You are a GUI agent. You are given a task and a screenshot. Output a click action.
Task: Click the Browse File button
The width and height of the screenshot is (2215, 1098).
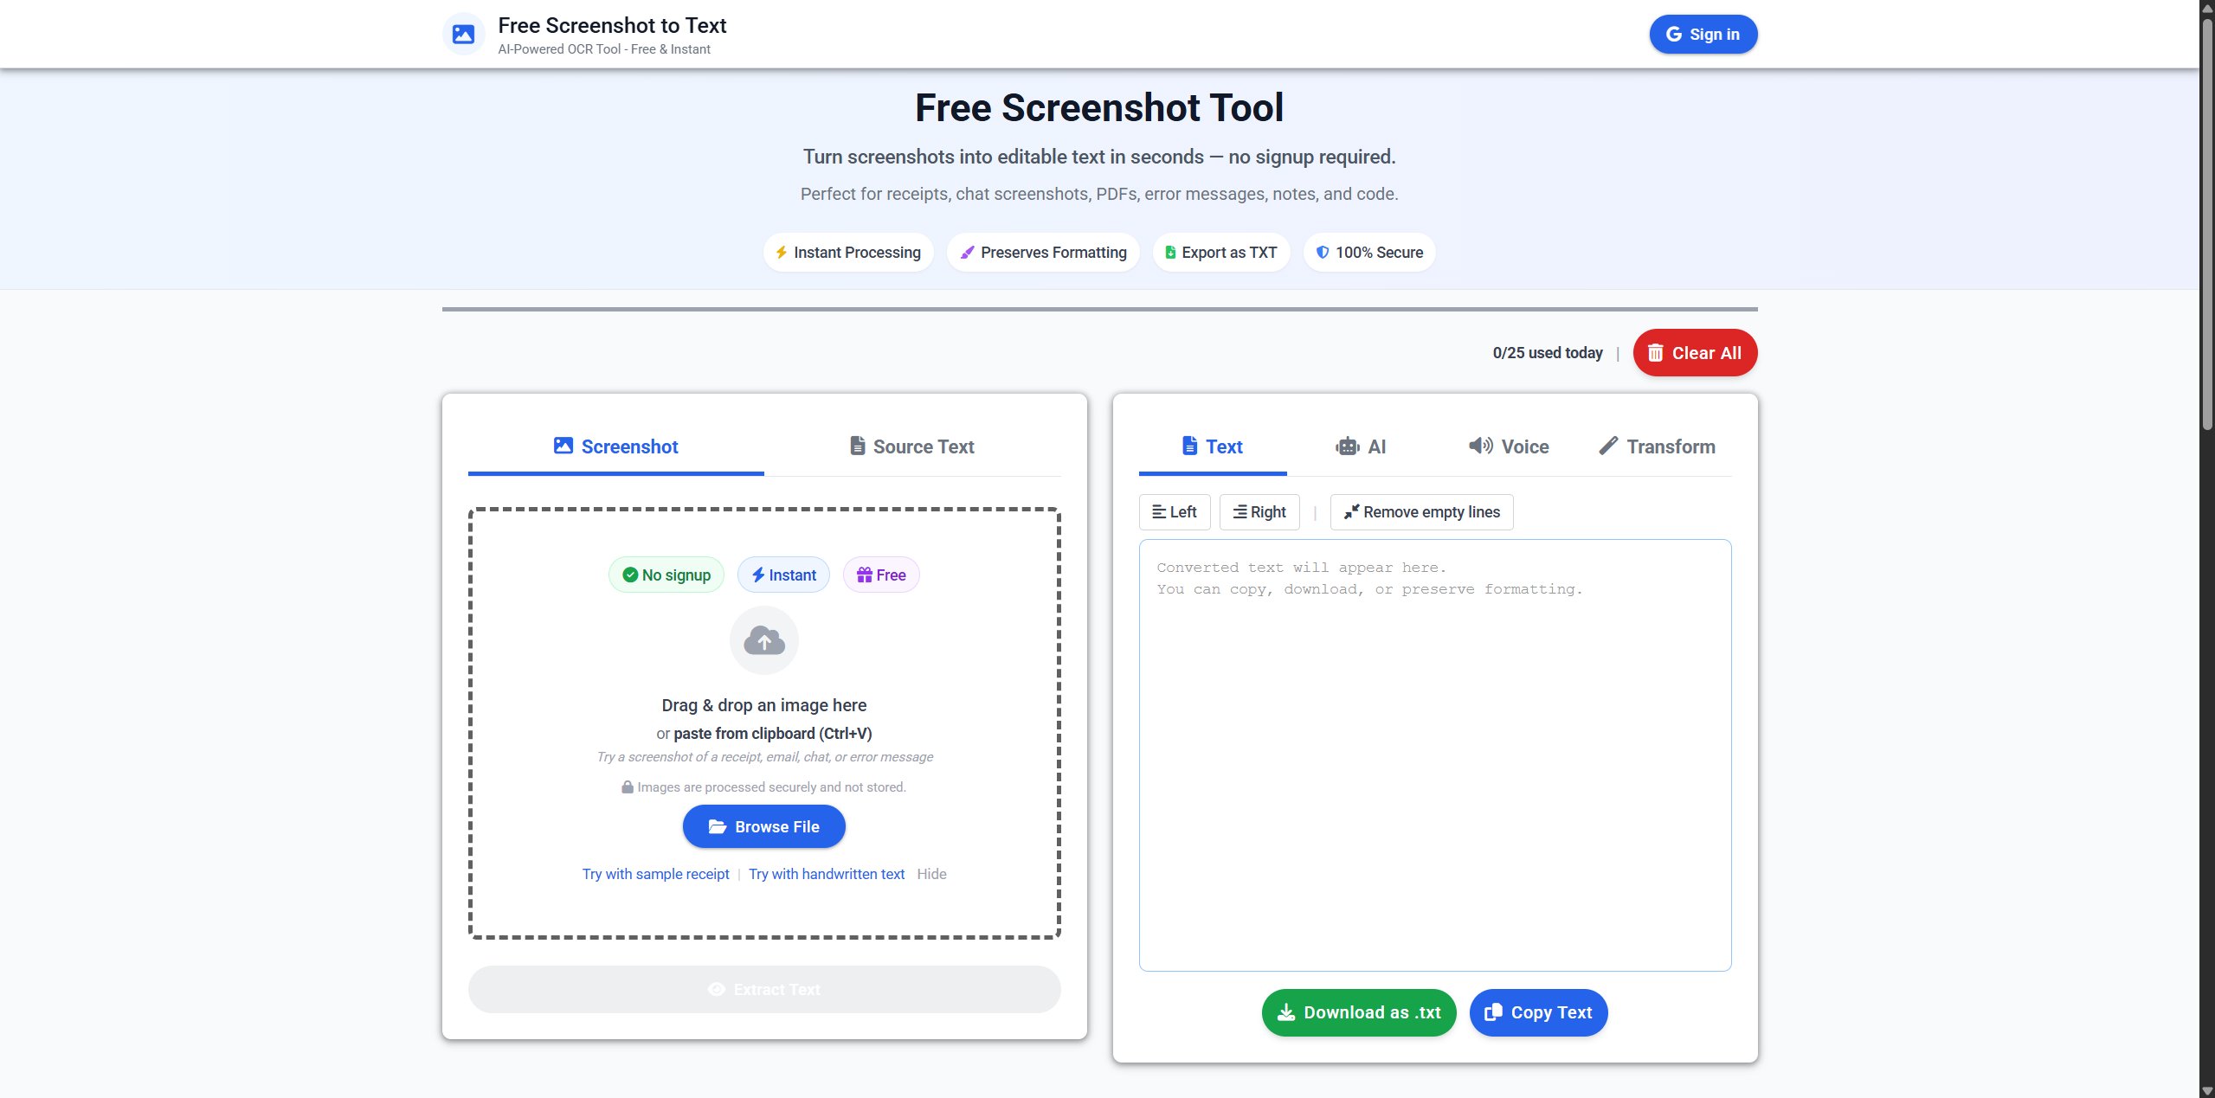coord(763,825)
